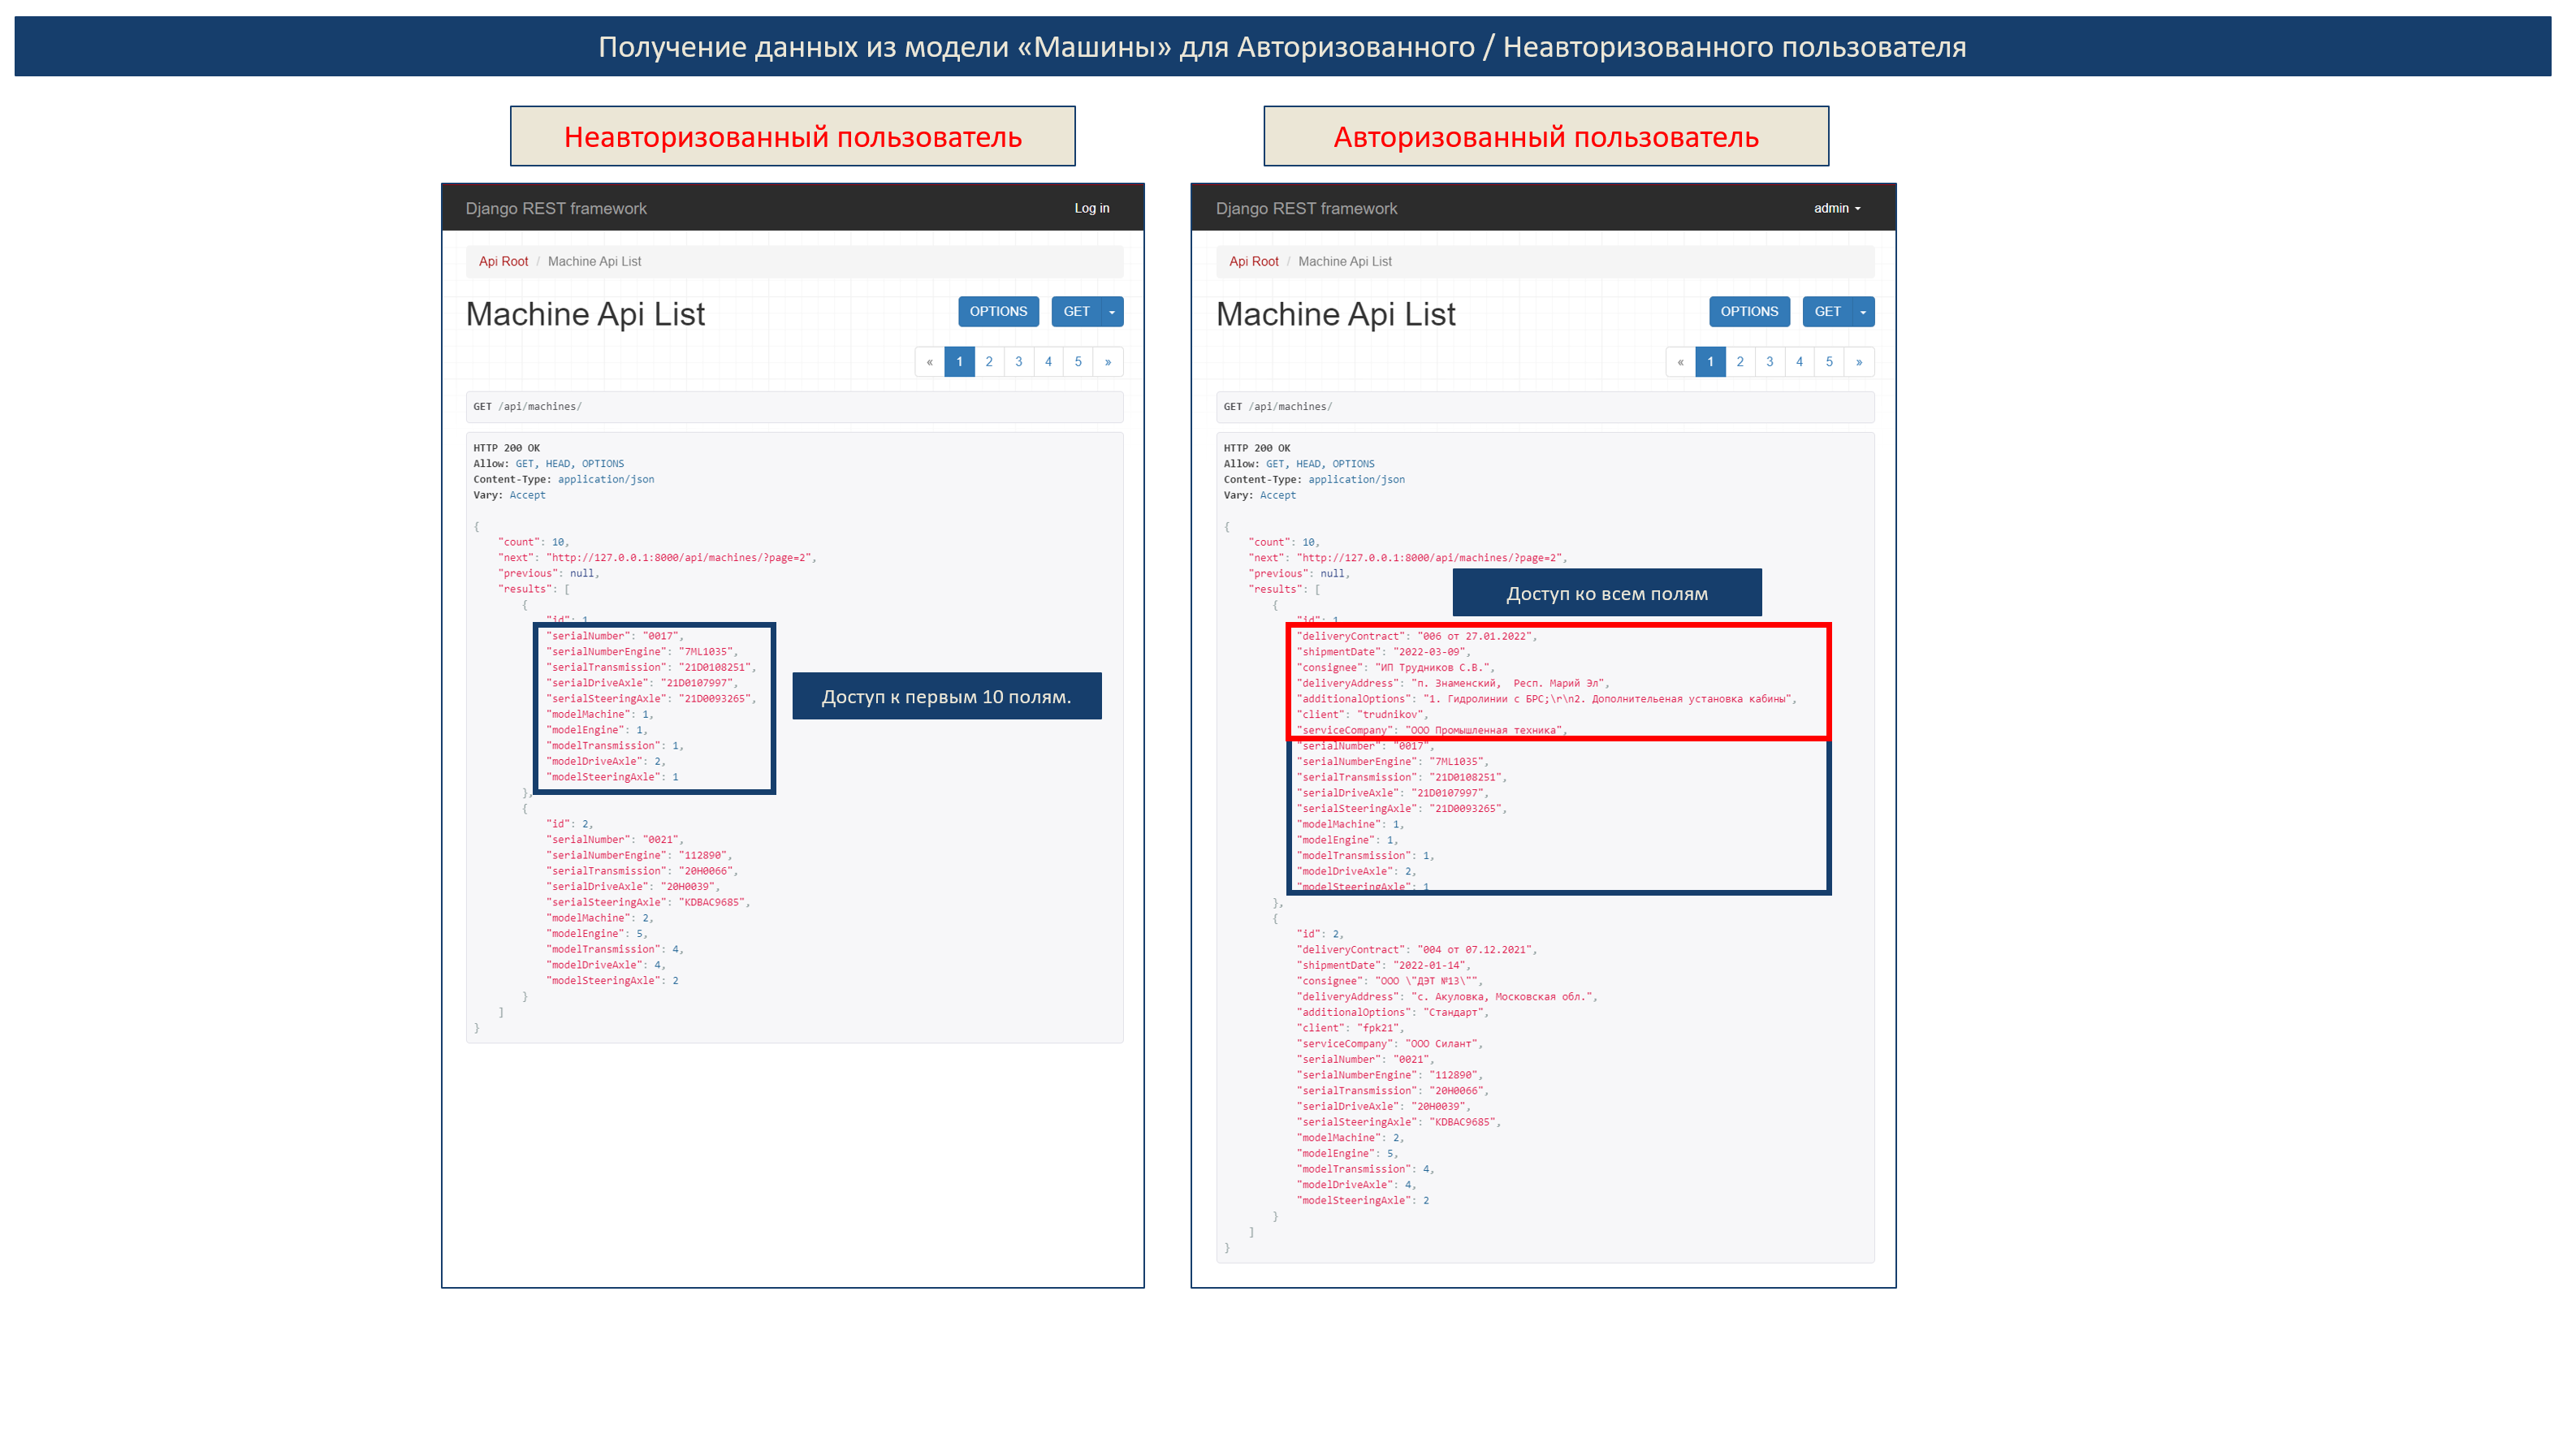This screenshot has width=2563, height=1434.
Task: Select page 5 in the left panel pagination
Action: pos(1078,361)
